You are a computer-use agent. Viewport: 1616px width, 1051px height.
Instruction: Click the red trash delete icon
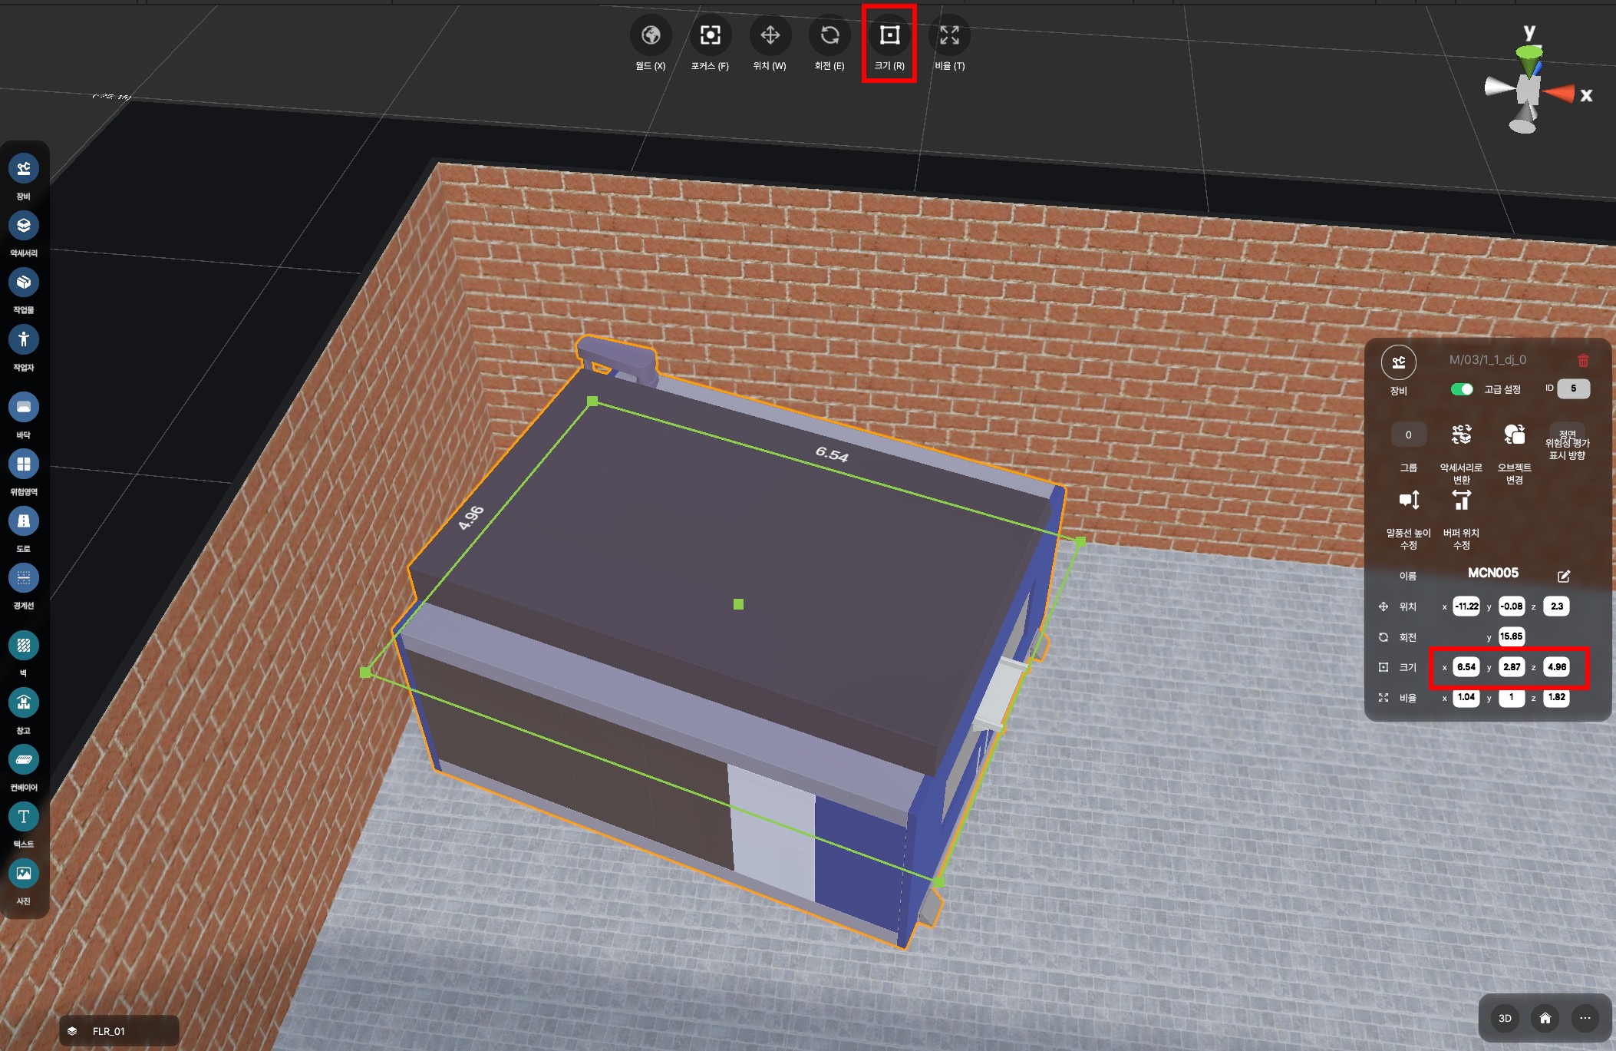(1583, 360)
